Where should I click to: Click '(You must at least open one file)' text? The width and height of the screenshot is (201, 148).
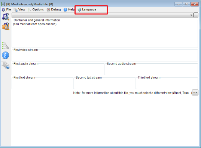[34, 24]
